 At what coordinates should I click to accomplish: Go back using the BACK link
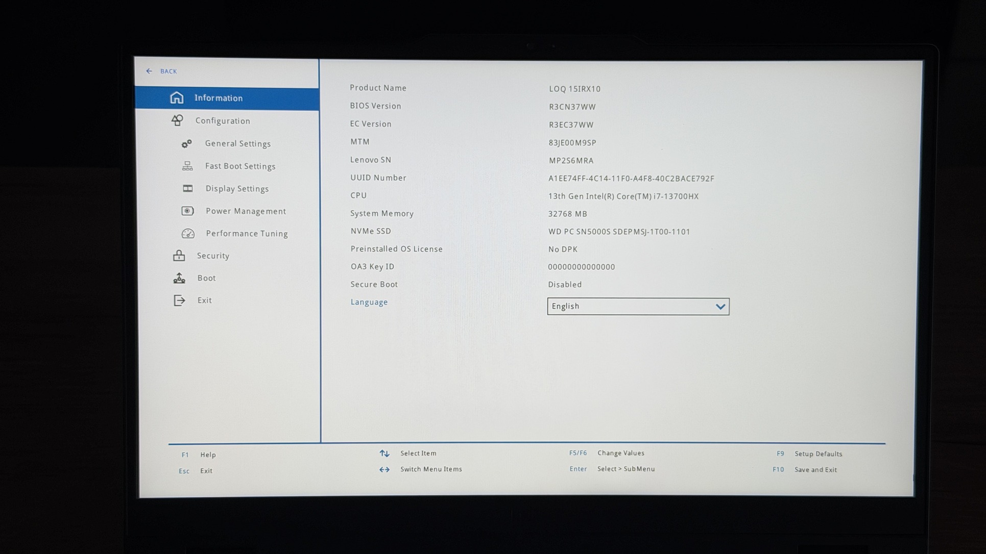[x=169, y=71]
